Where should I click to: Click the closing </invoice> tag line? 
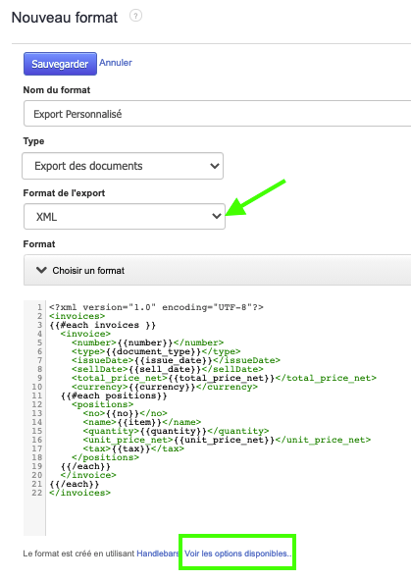point(88,475)
